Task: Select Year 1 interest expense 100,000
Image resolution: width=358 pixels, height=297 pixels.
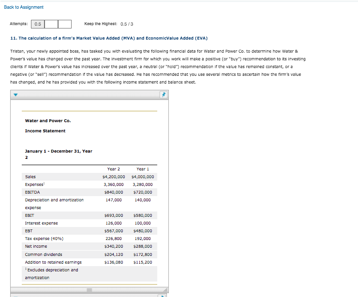Action: [143, 223]
